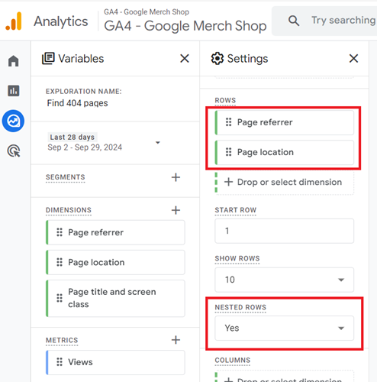
Task: Close the Variables panel
Action: (185, 58)
